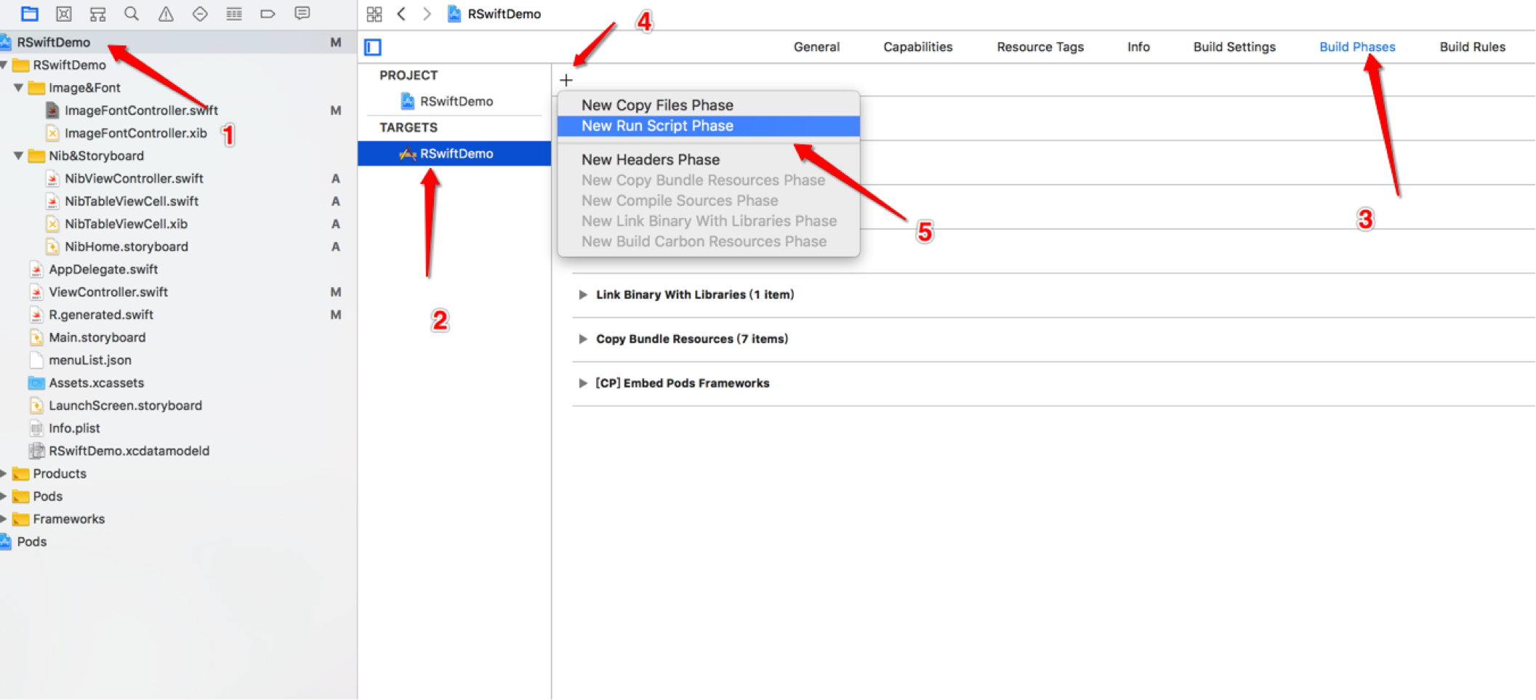The width and height of the screenshot is (1536, 700).
Task: Collapse the RSwiftDemo group folder
Action: tap(4, 65)
